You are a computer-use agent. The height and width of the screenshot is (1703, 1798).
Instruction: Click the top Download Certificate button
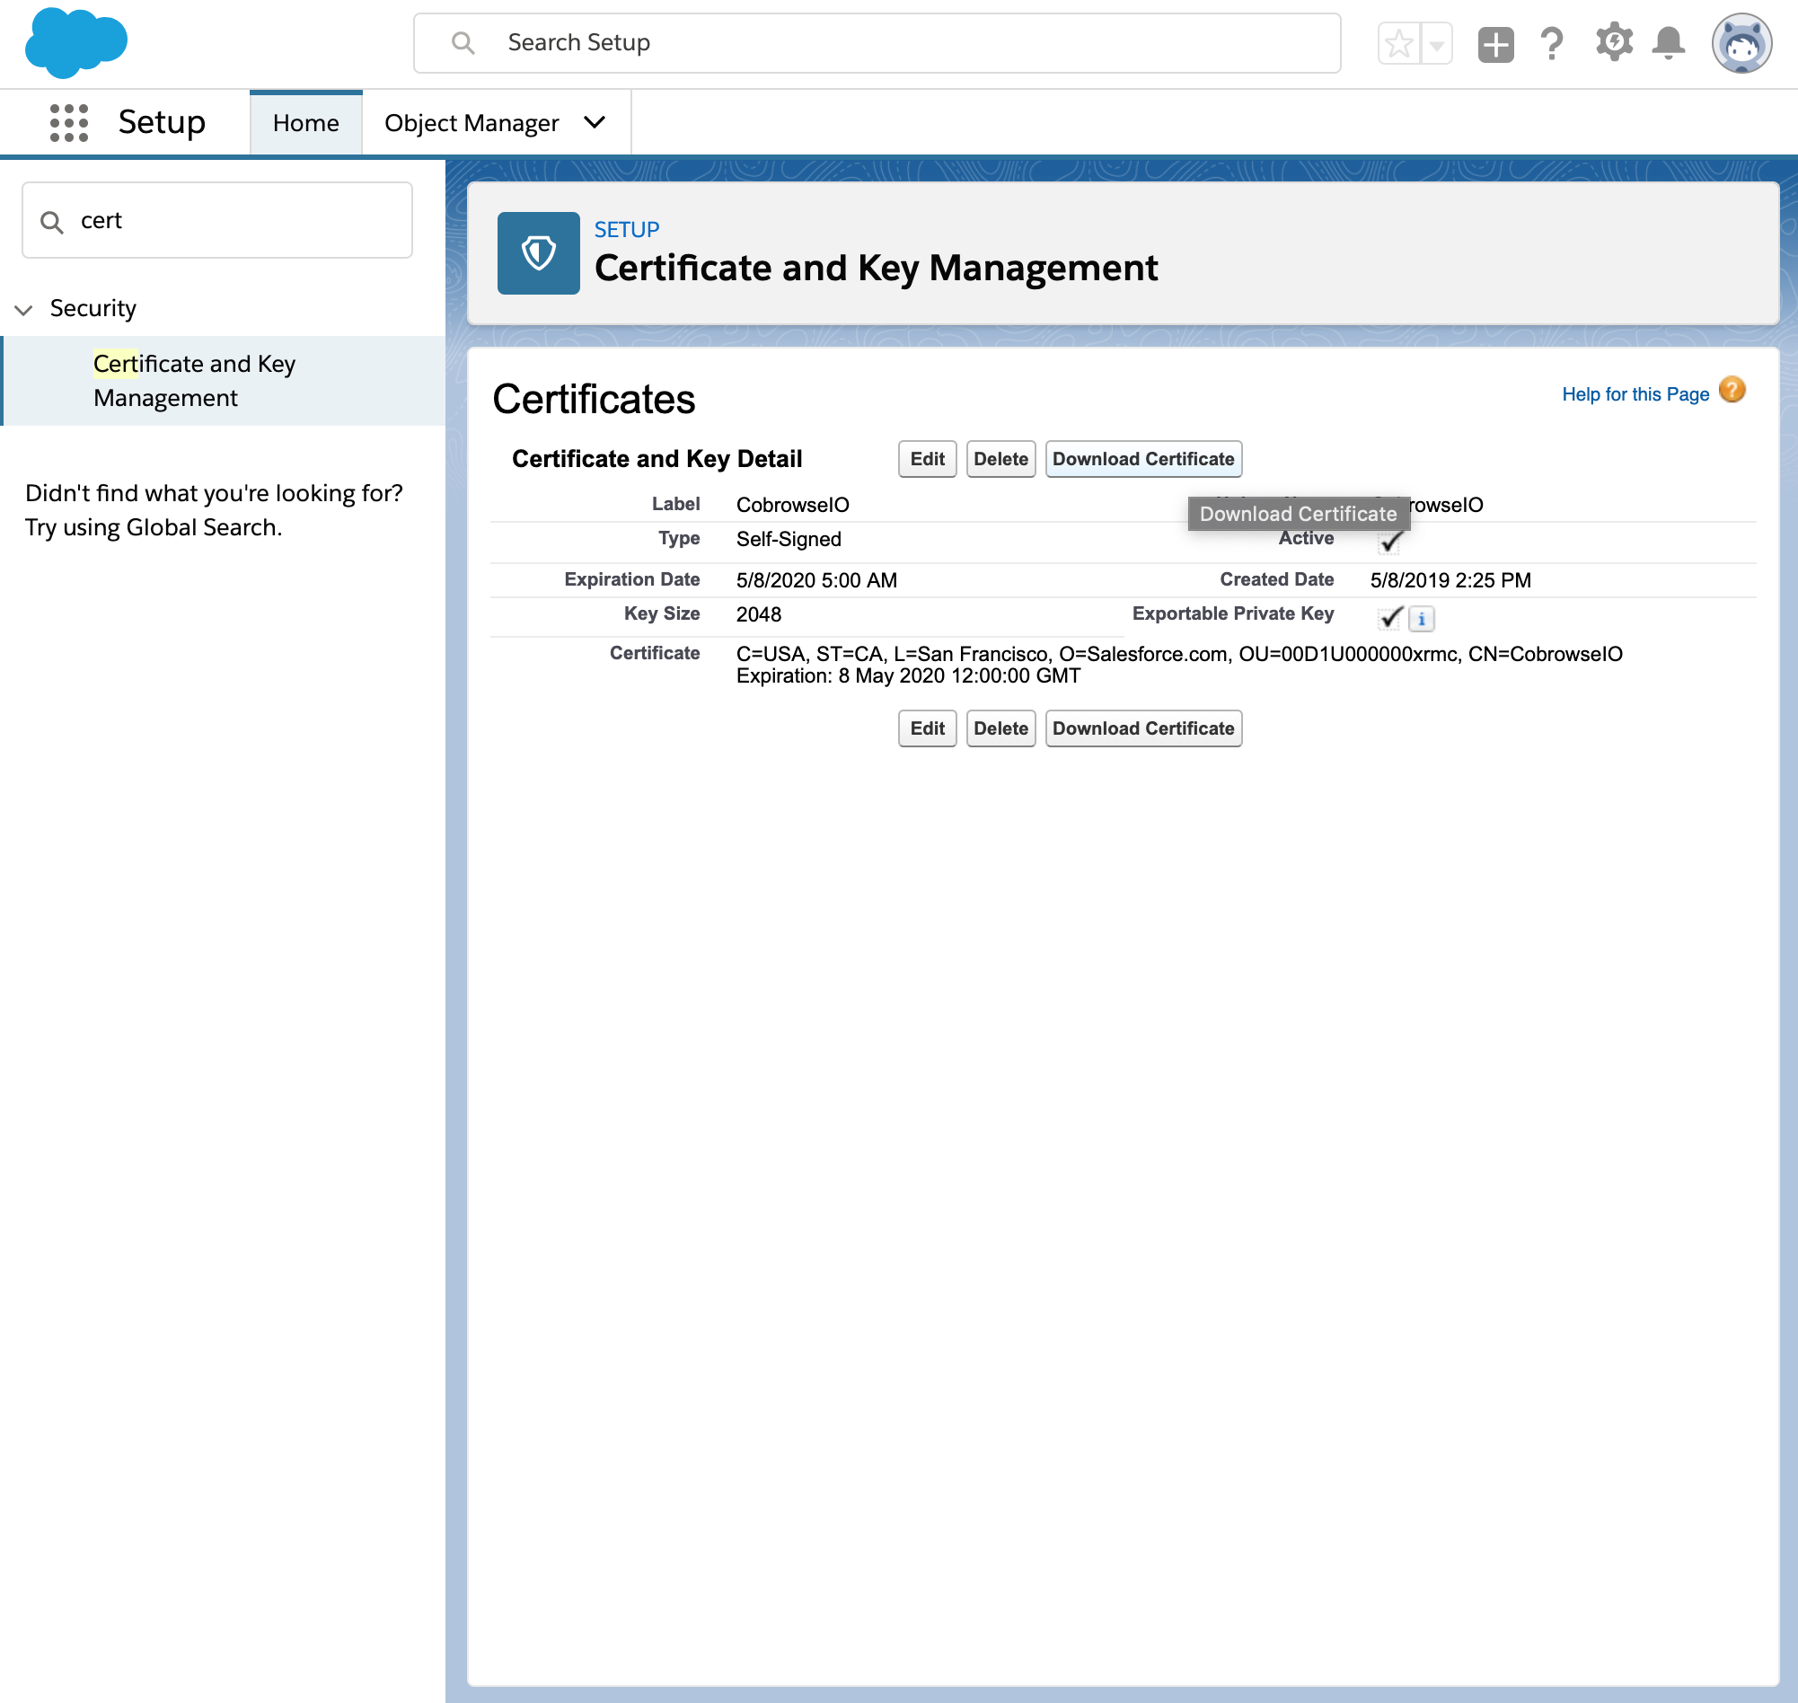click(1142, 459)
